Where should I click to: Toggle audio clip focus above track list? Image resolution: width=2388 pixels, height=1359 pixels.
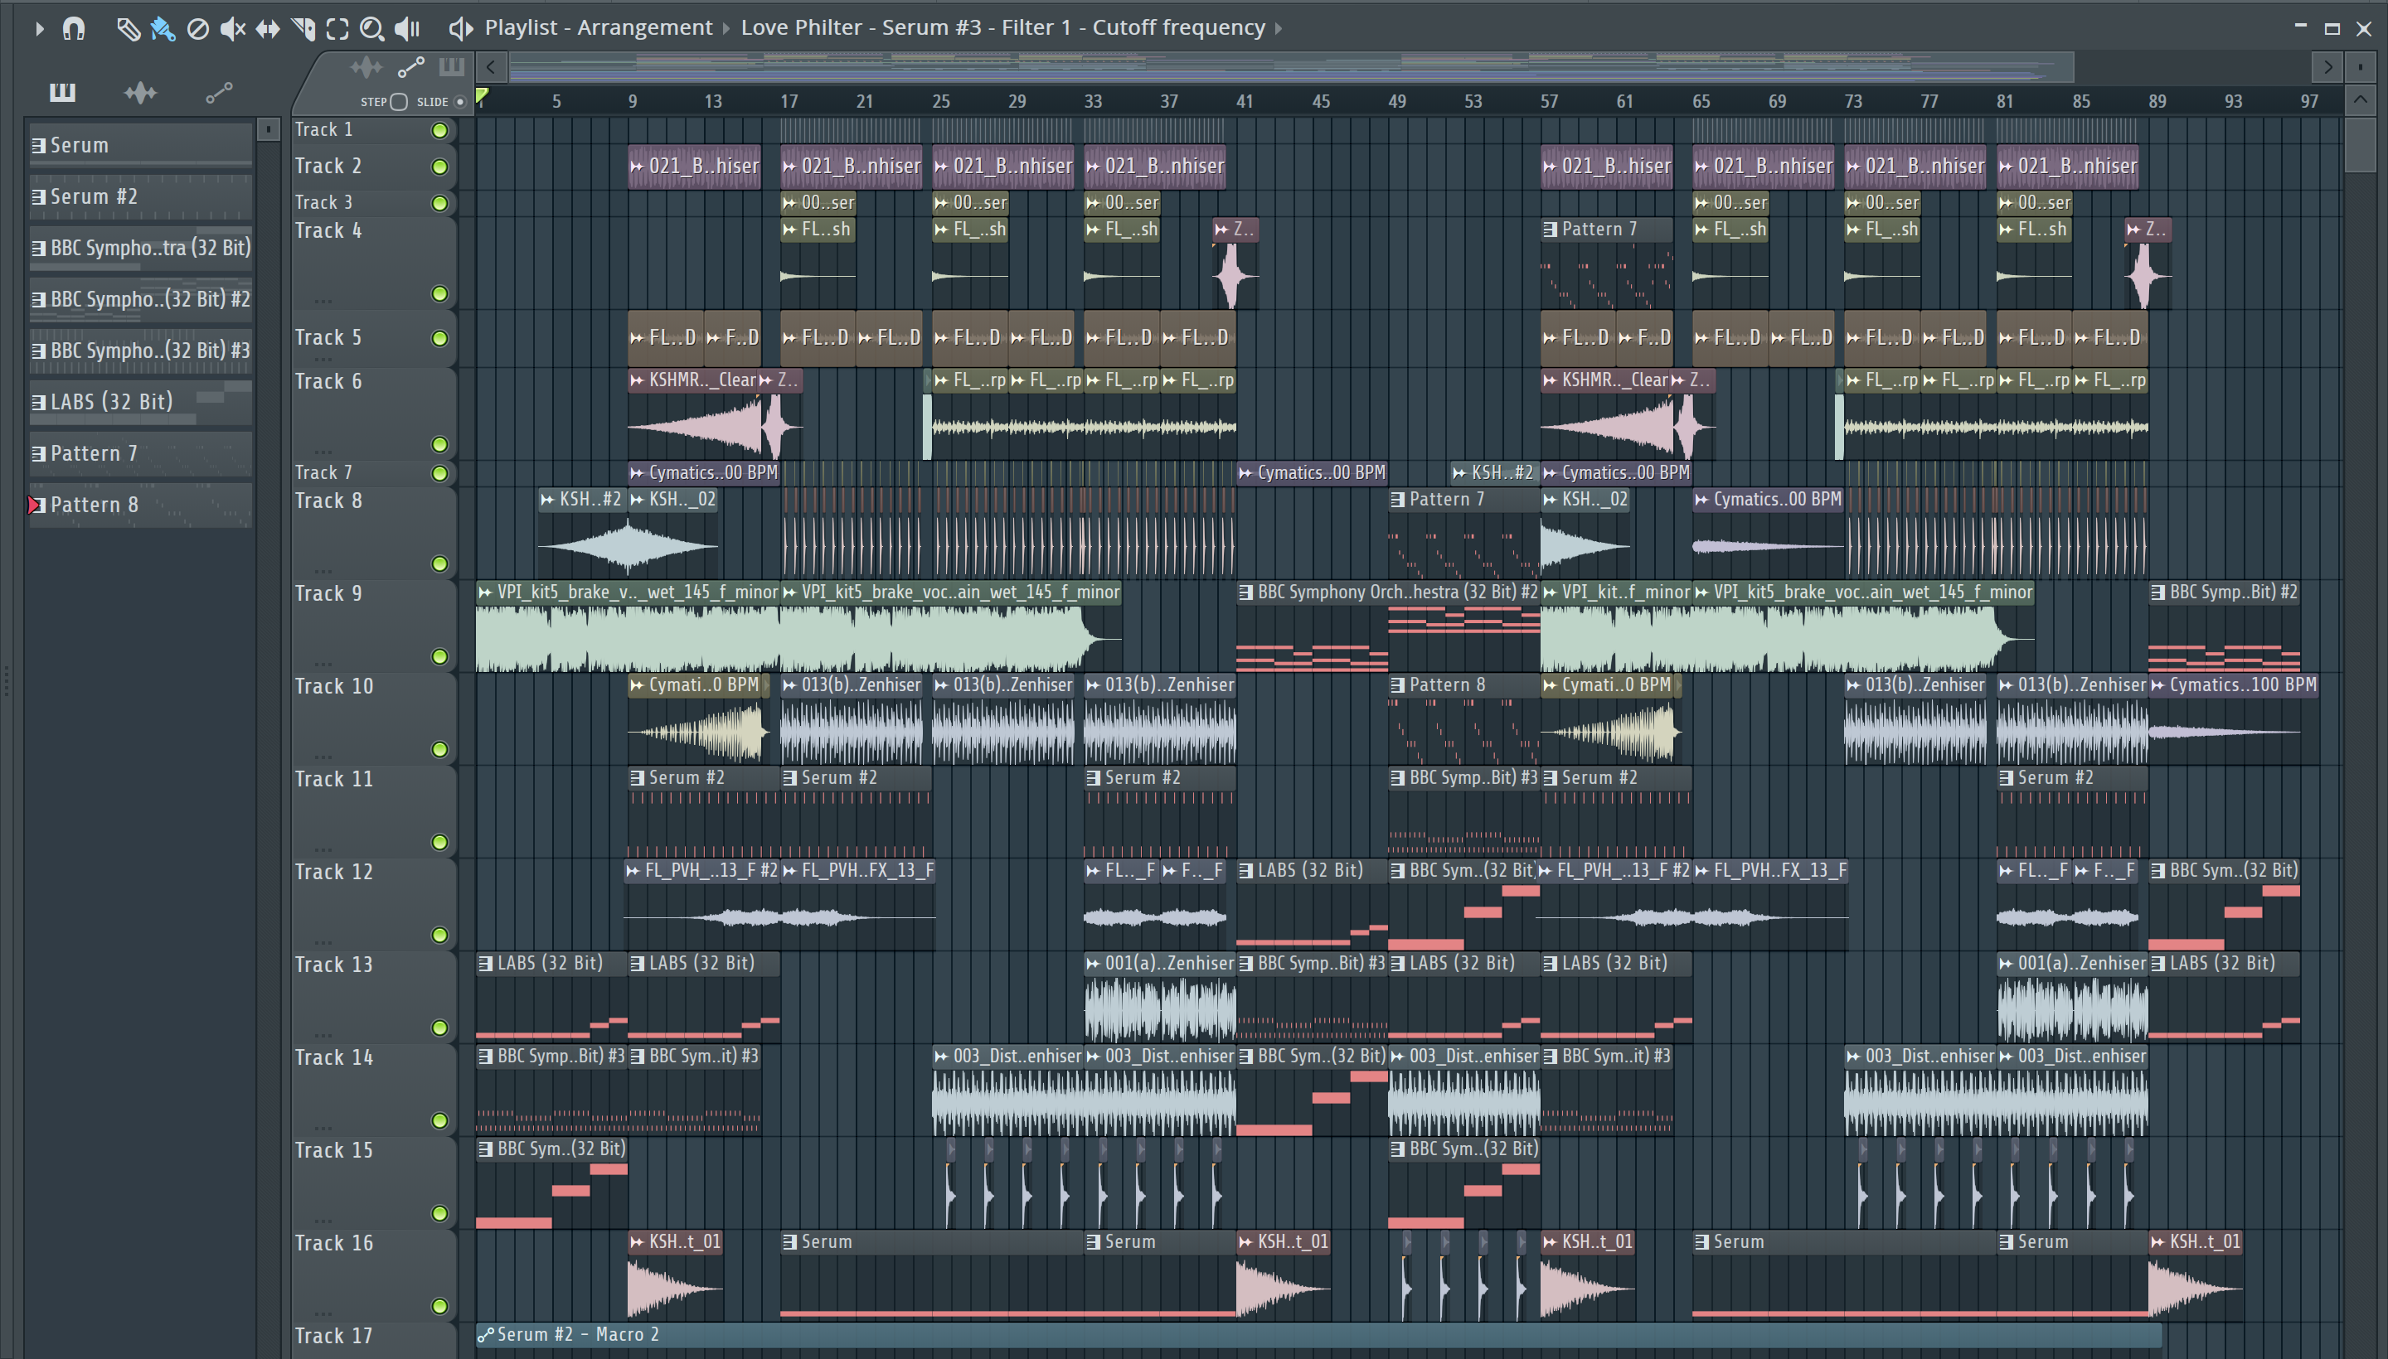pyautogui.click(x=366, y=66)
